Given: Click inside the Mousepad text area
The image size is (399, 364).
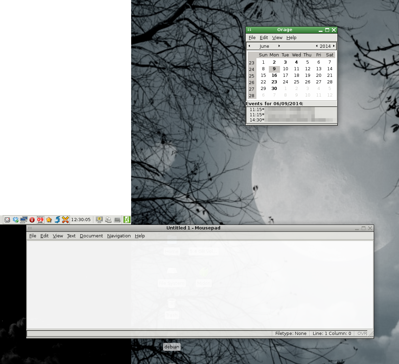Looking at the screenshot, I should [x=200, y=284].
